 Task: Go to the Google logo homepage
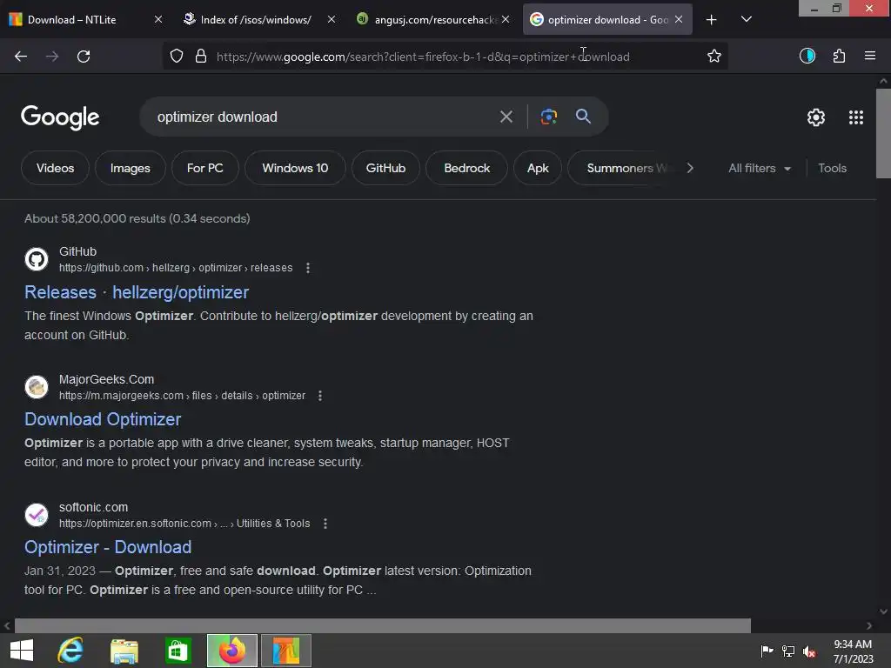coord(60,117)
